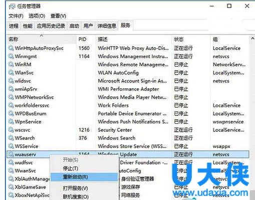Click the gear icon beside wlidsvc
This screenshot has height=200, width=255.
(11, 81)
